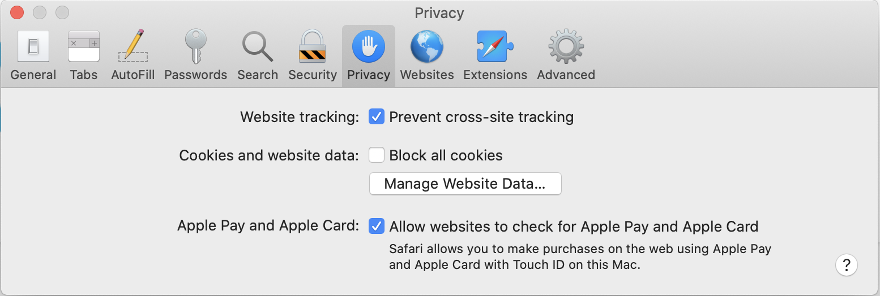Click the Safari Apple Pay description text

[580, 256]
